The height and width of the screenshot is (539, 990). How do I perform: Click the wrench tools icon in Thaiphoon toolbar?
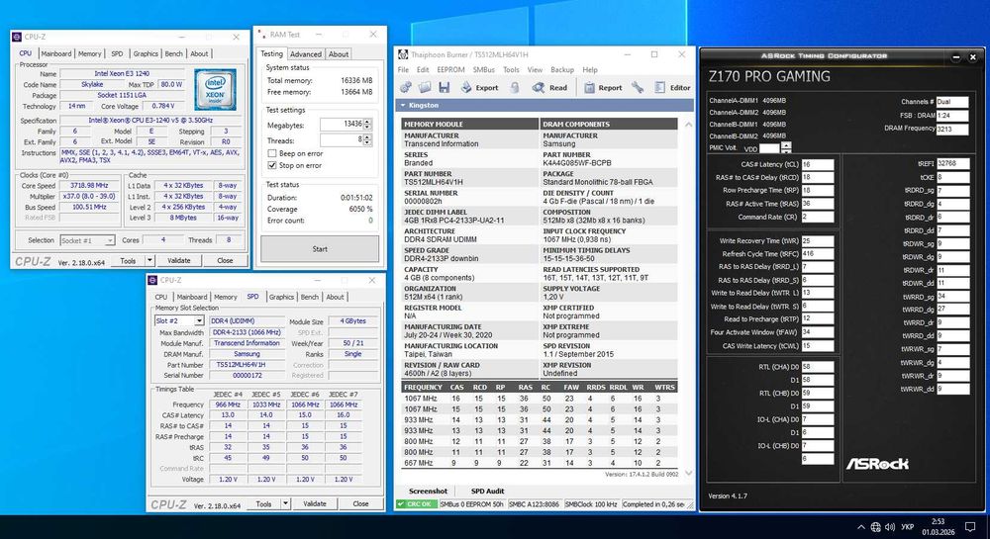[x=637, y=88]
